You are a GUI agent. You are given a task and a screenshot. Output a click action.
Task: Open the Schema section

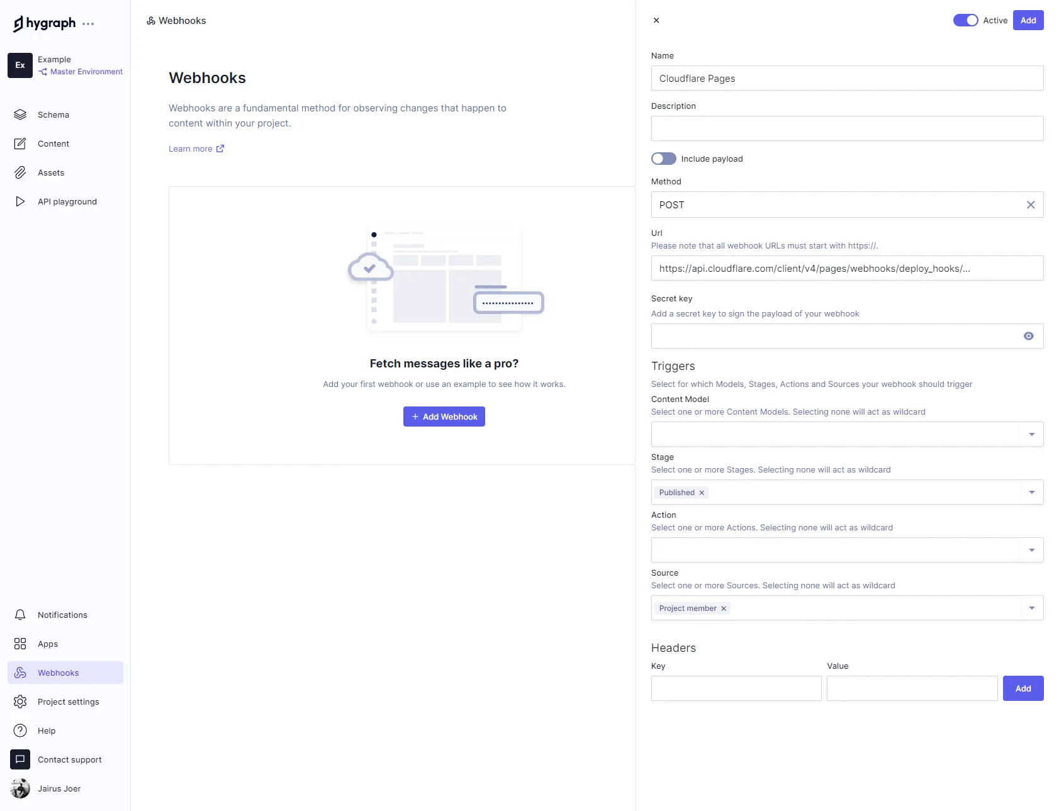pos(53,115)
